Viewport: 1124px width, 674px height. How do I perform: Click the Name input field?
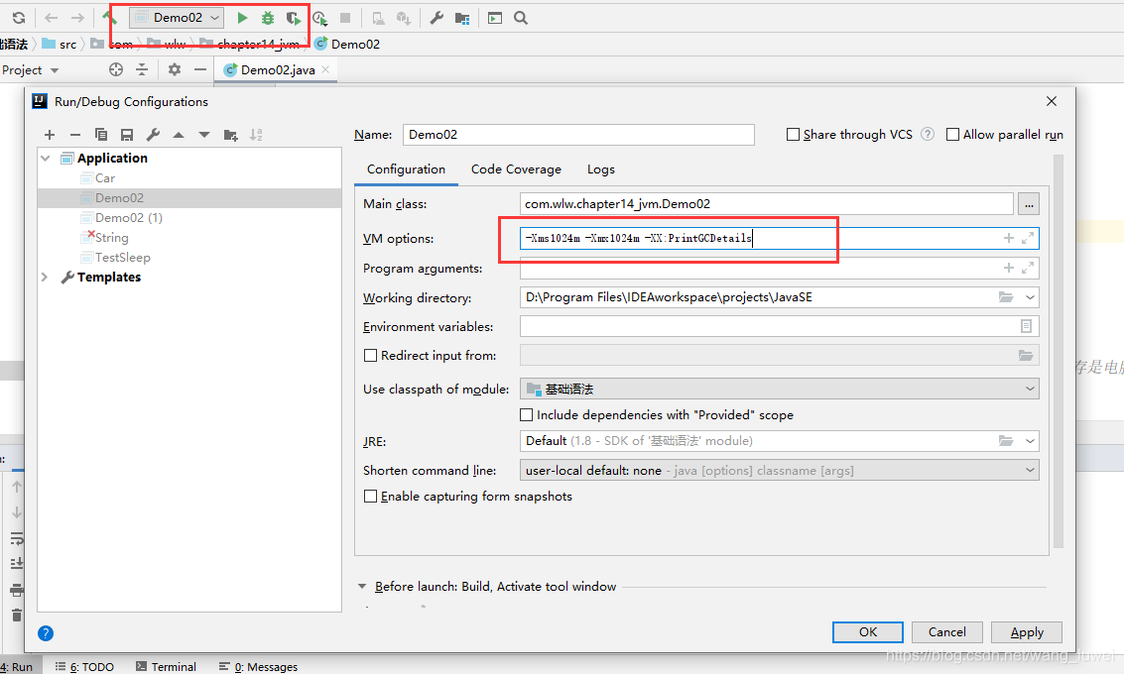click(578, 135)
